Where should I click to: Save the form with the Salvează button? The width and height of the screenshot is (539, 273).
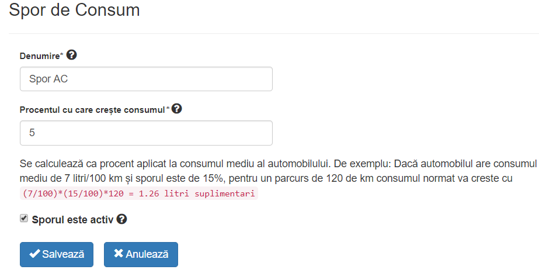coord(57,254)
